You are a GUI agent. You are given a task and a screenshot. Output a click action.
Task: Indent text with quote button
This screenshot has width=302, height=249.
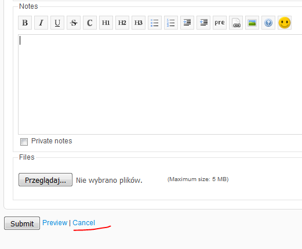187,23
